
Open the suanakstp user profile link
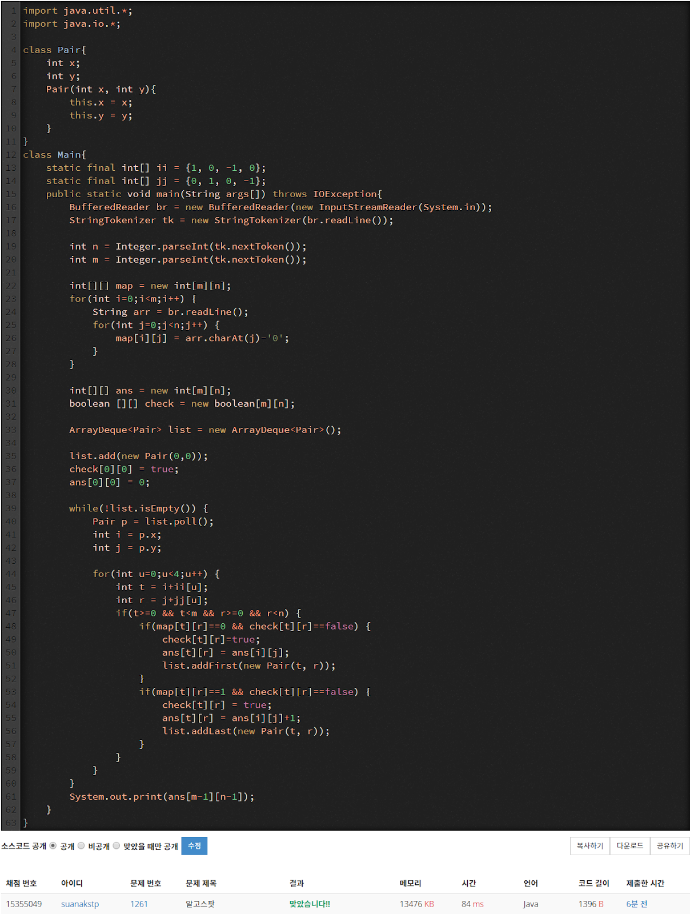(x=80, y=904)
